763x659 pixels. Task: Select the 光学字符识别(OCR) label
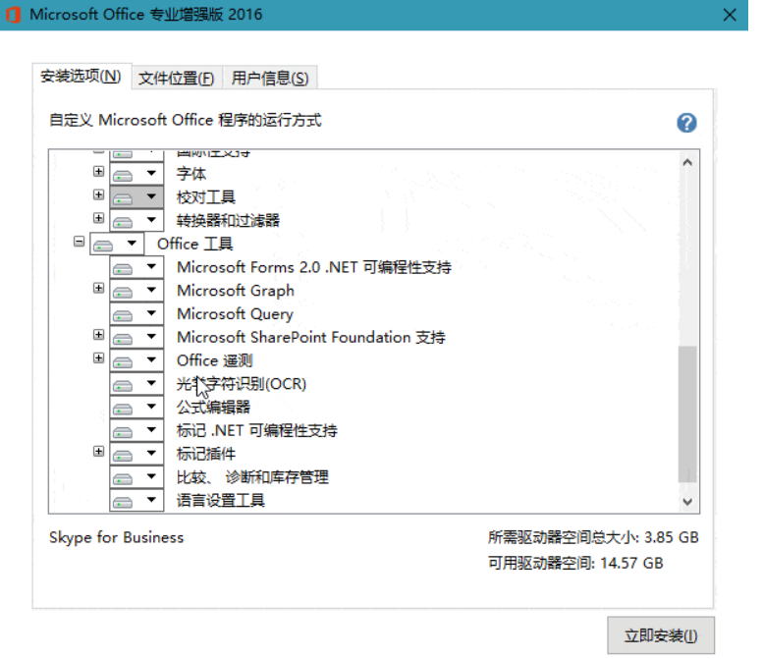click(242, 384)
